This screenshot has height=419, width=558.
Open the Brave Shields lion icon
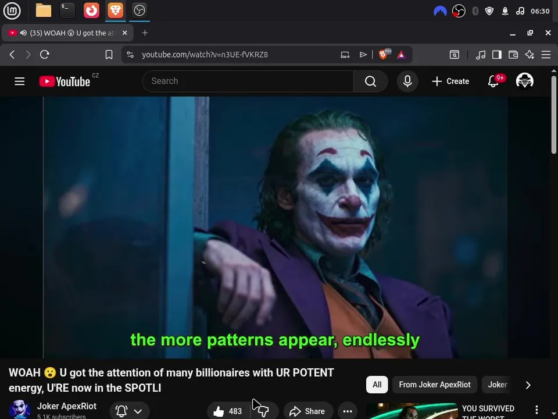383,55
